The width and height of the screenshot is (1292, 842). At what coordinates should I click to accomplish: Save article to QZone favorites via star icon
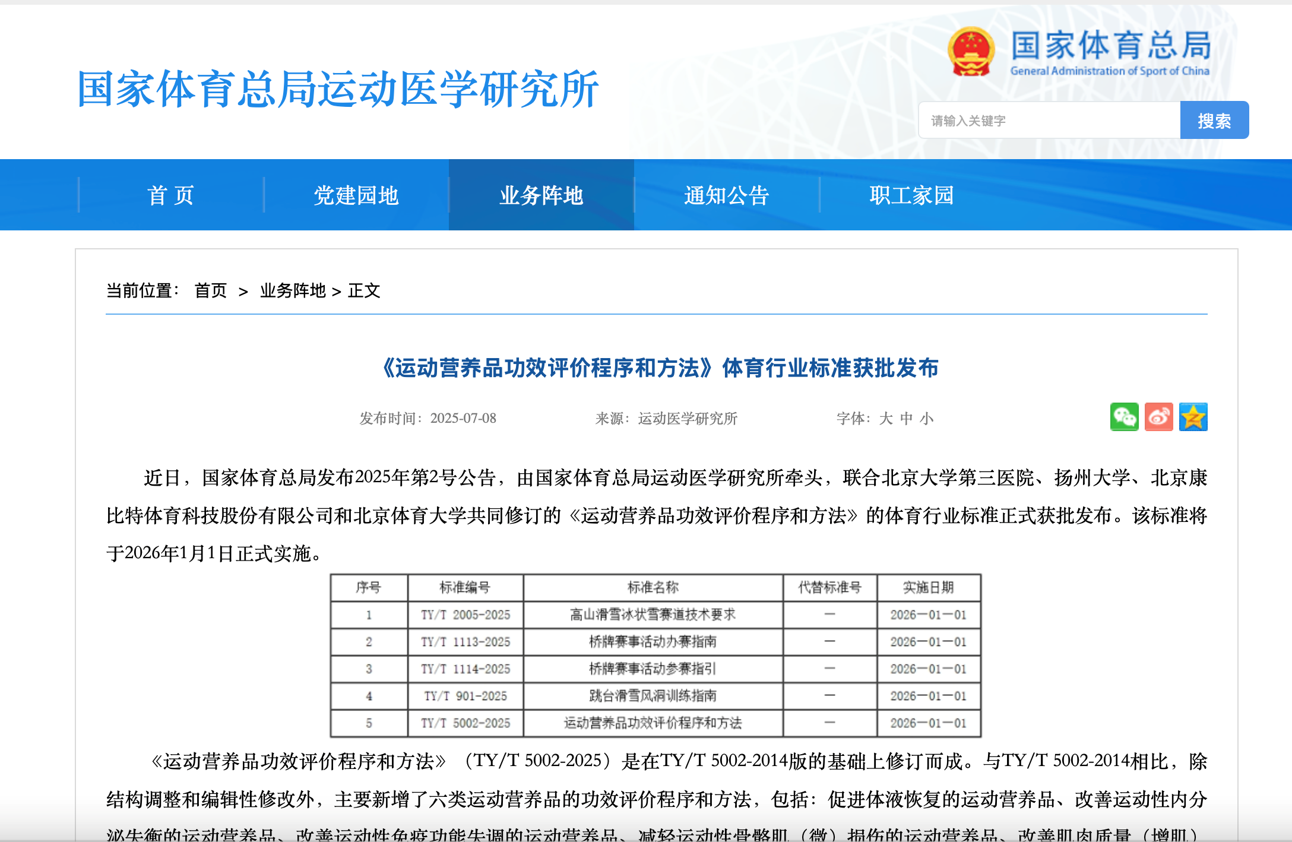[1195, 418]
